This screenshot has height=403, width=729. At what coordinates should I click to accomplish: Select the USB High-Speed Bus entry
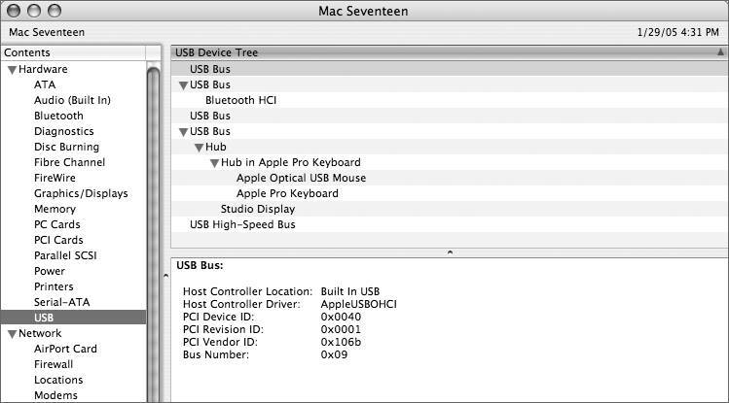(242, 224)
